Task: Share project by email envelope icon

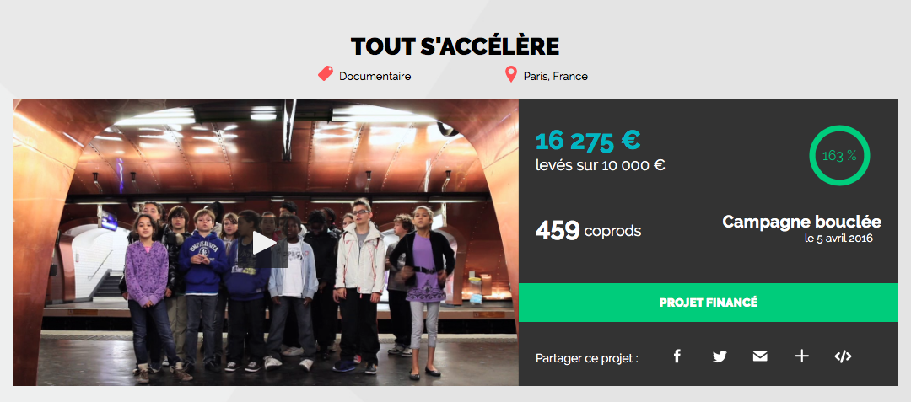Action: (760, 356)
